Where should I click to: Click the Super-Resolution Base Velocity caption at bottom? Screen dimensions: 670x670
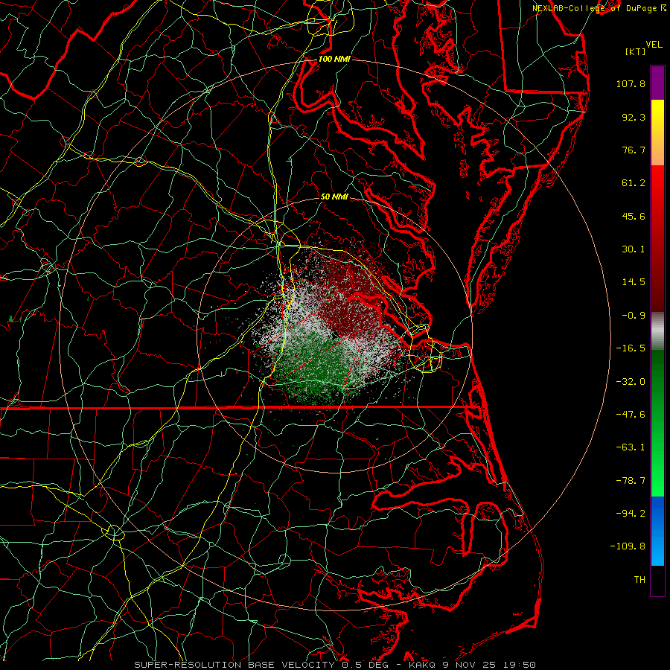coord(335,665)
